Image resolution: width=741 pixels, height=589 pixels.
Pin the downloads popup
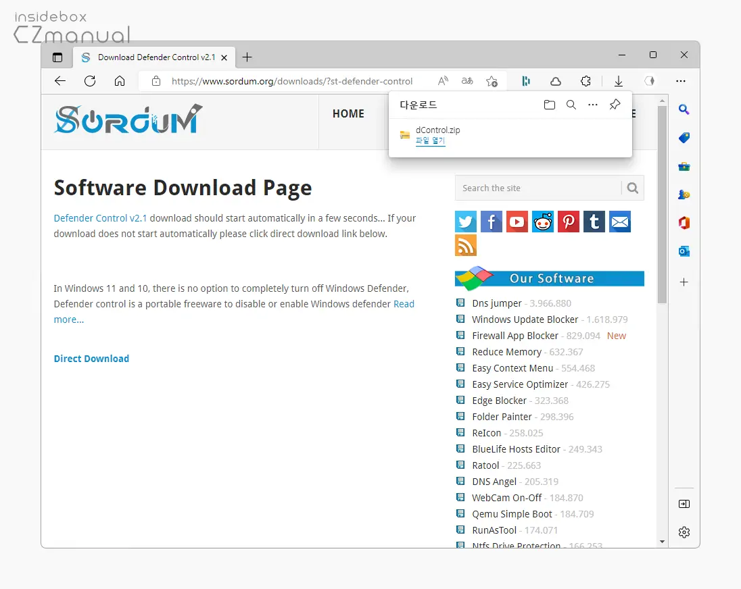[x=615, y=104]
